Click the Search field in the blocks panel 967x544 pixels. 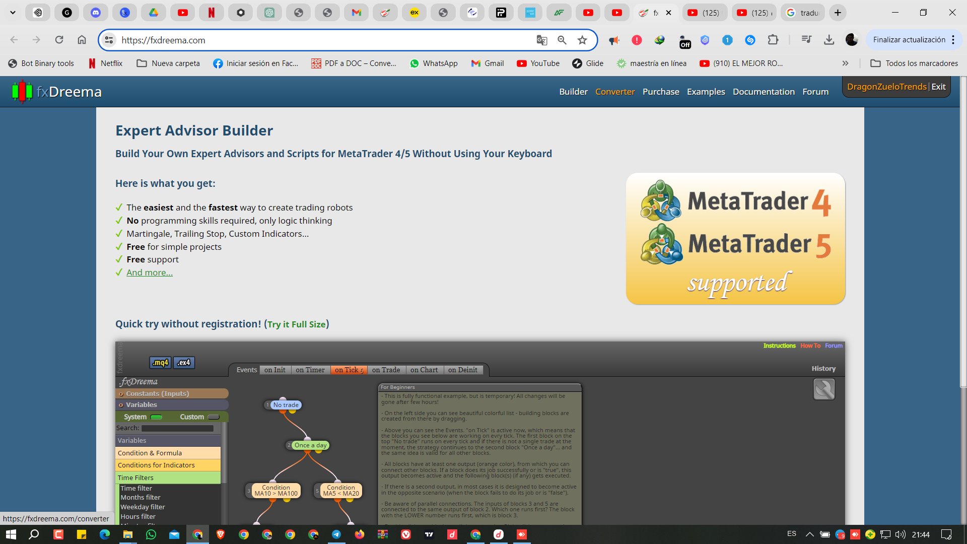[x=177, y=428]
